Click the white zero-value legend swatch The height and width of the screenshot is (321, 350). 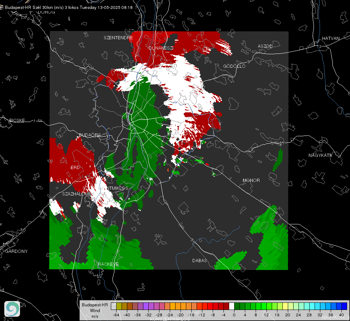coord(232,306)
